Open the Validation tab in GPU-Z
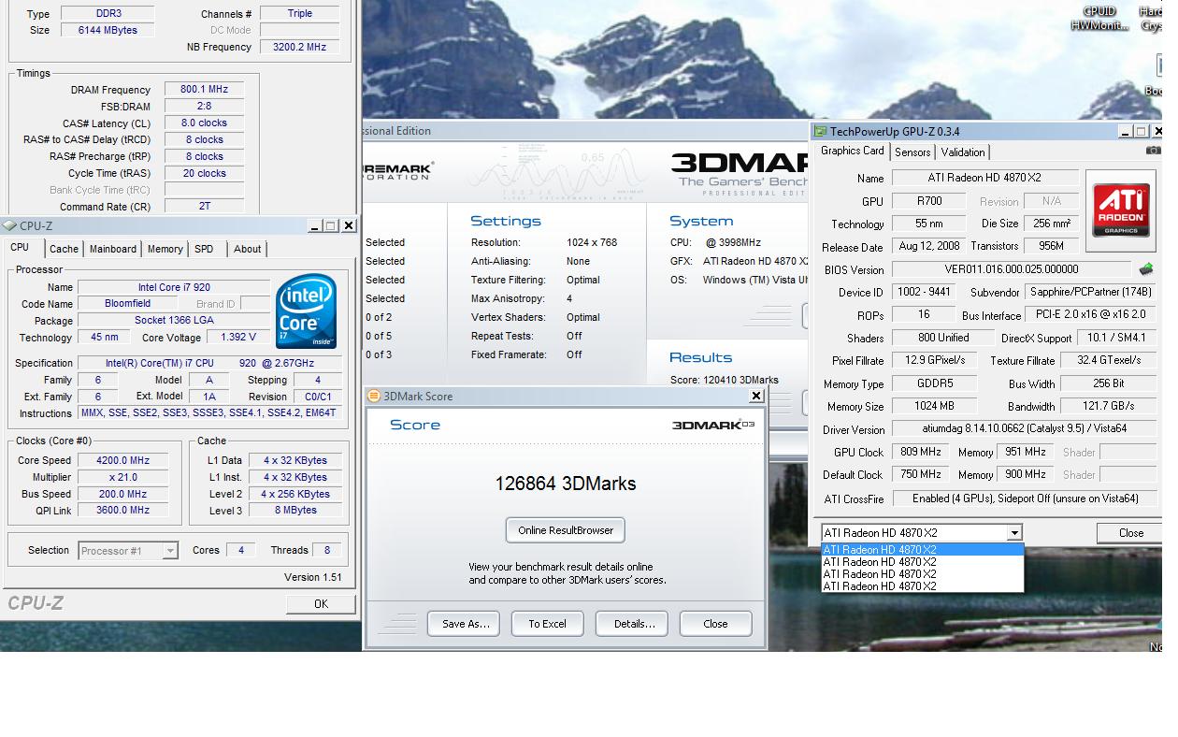The width and height of the screenshot is (1178, 737). [x=963, y=152]
